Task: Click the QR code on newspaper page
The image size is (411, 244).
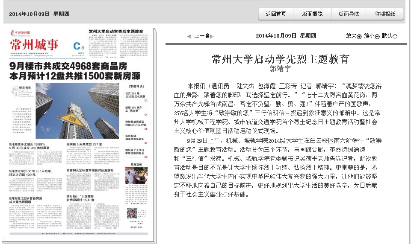Action: point(132,212)
